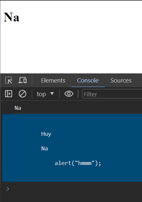
Task: Create live expression with eye icon
Action: pos(69,94)
